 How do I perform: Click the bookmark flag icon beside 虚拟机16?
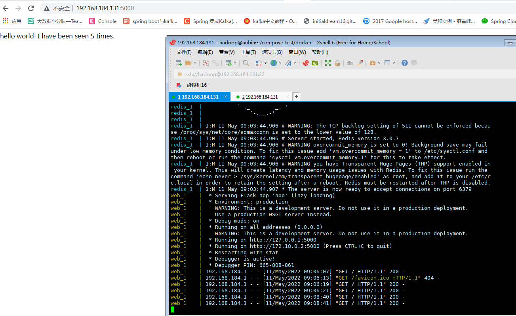coord(179,85)
